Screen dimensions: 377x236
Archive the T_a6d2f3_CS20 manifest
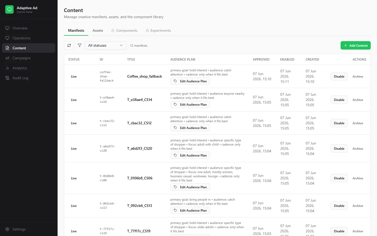point(358,148)
